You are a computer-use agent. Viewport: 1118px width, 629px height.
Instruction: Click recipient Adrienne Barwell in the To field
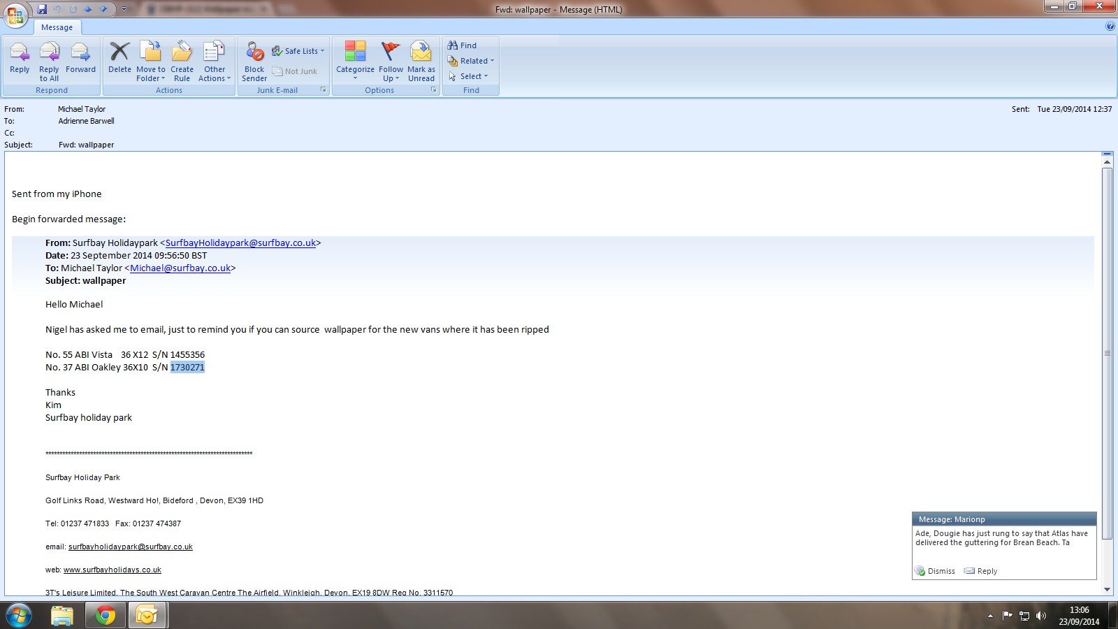(x=86, y=121)
